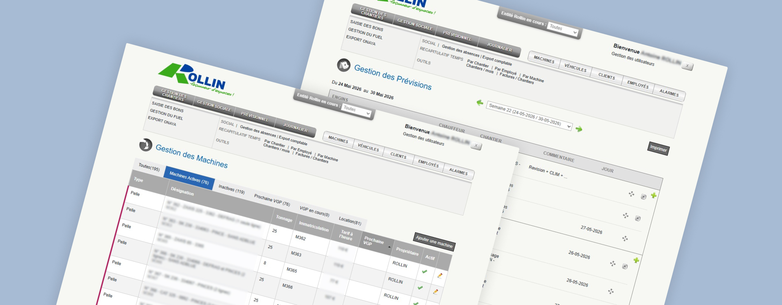Image resolution: width=782 pixels, height=305 pixels.
Task: Open Gestion des absences link in Machines window
Action: (258, 131)
